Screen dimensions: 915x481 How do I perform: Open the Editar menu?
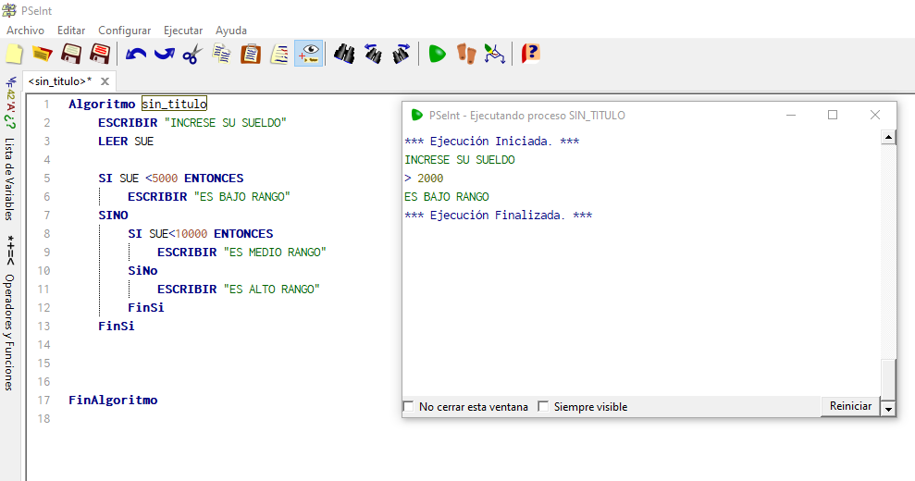[x=71, y=31]
